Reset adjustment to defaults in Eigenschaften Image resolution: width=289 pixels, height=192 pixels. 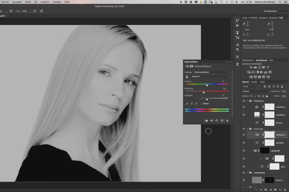tap(217, 120)
